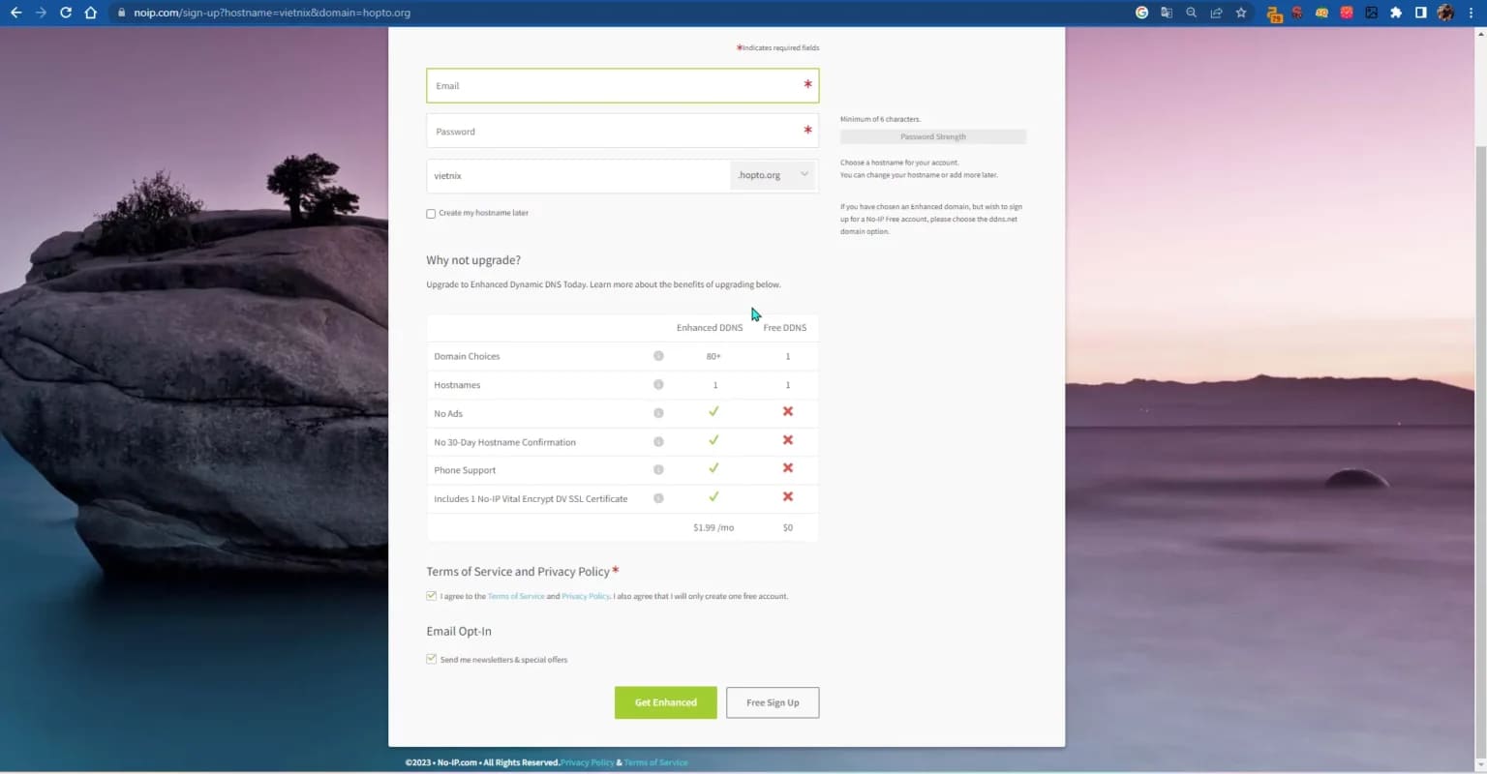The height and width of the screenshot is (774, 1487).
Task: Open the Terms of Service link in agreement text
Action: point(516,596)
